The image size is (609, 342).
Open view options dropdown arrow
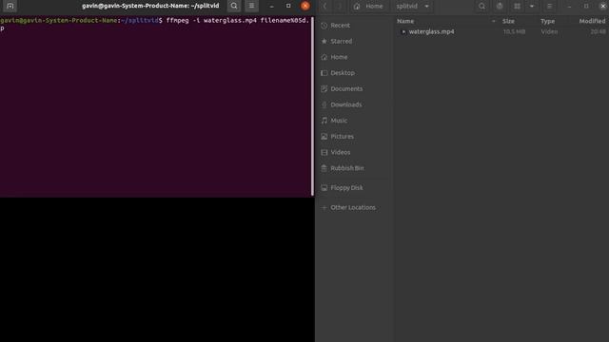pyautogui.click(x=532, y=7)
